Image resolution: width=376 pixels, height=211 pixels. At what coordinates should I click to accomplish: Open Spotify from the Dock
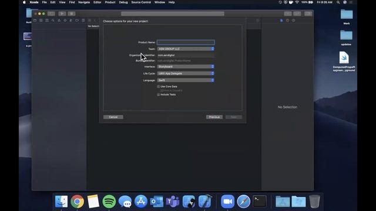pos(109,202)
